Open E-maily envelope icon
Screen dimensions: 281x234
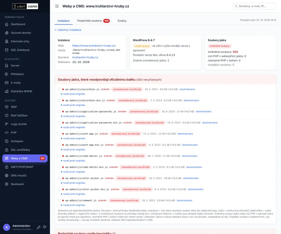7,83
